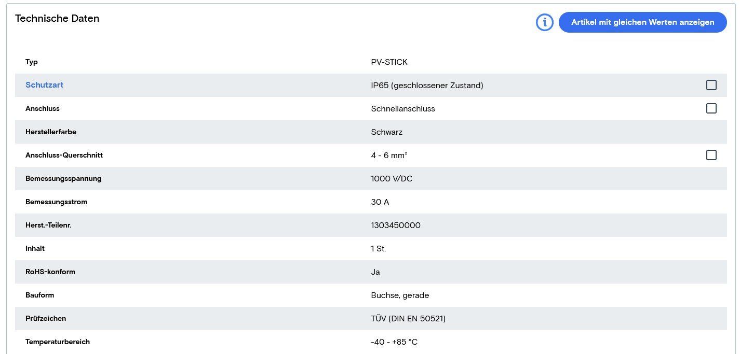The width and height of the screenshot is (740, 354).
Task: Check the Schutzart IP65 checkbox
Action: click(711, 85)
